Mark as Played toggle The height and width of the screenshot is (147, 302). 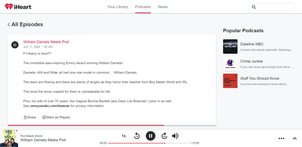(x=56, y=117)
